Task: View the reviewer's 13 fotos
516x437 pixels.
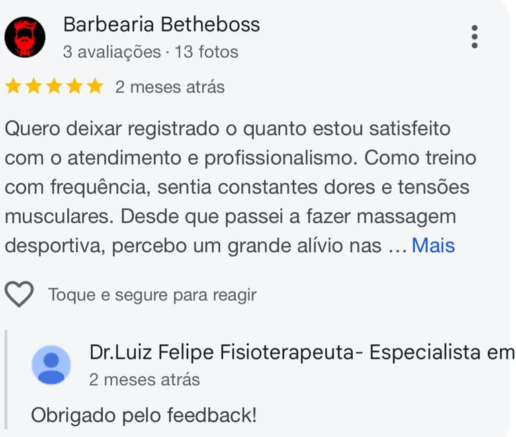Action: pyautogui.click(x=206, y=52)
